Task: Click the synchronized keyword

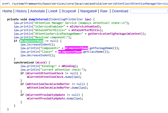Action: pyautogui.click(x=24, y=62)
